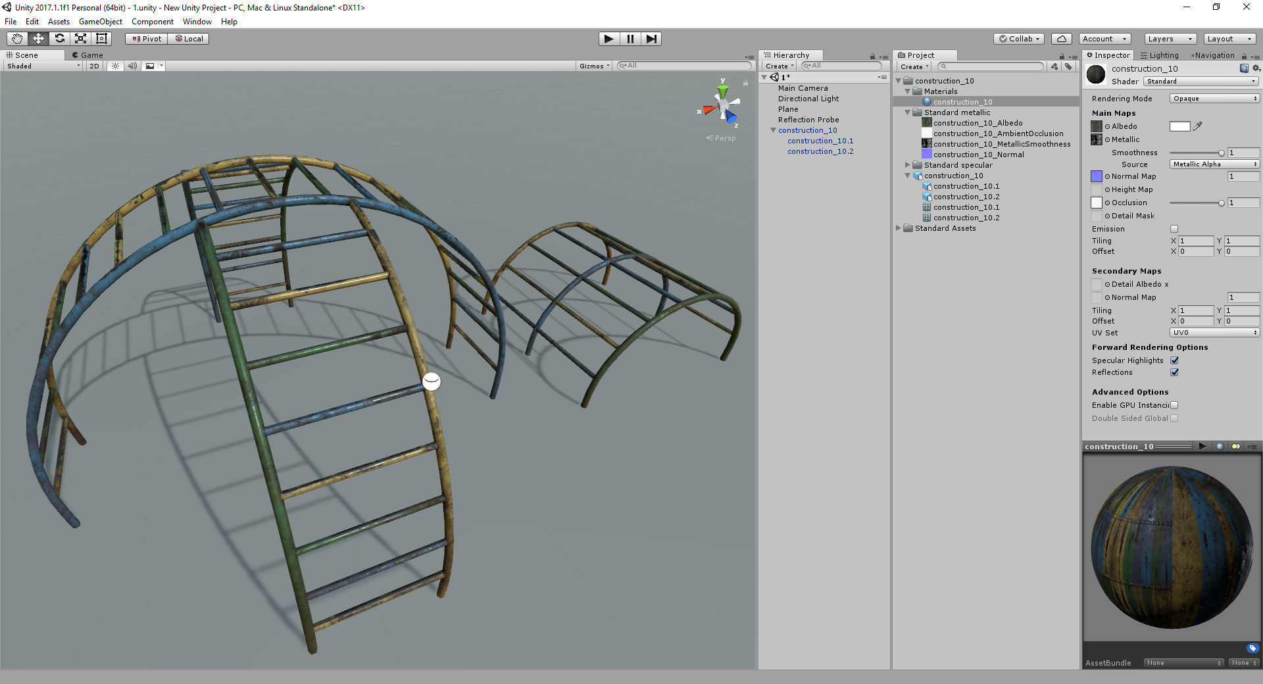This screenshot has height=684, width=1263.
Task: Open the Layout dropdown
Action: pyautogui.click(x=1229, y=39)
